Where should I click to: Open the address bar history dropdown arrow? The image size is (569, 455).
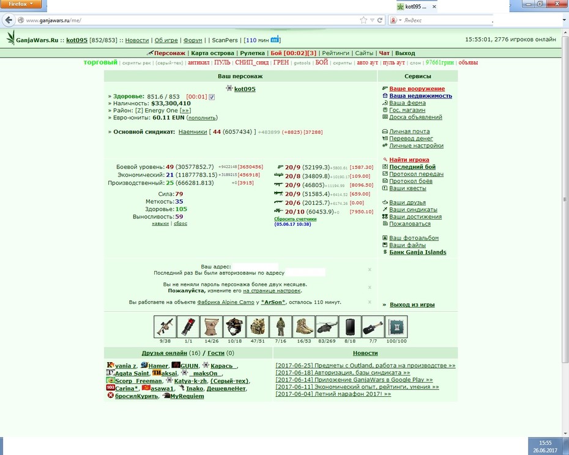pyautogui.click(x=372, y=20)
